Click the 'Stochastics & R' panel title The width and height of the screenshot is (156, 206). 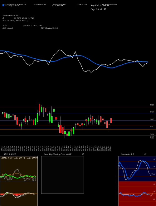pos(127,154)
